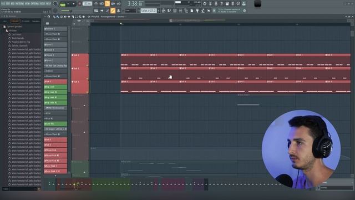
Task: Open the global snap selector dropdown
Action: click(x=131, y=11)
